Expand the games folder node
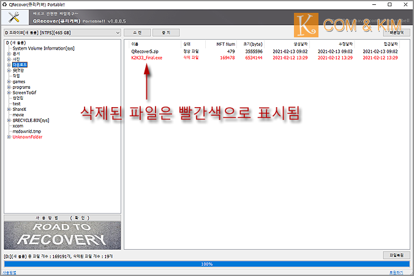This screenshot has width=414, height=276. (x=9, y=81)
